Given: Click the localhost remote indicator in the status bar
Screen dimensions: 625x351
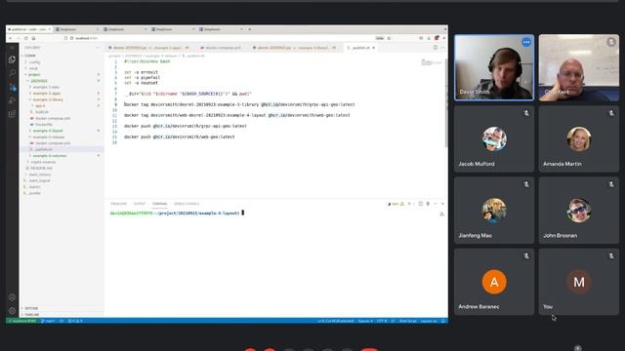Looking at the screenshot, I should click(22, 321).
